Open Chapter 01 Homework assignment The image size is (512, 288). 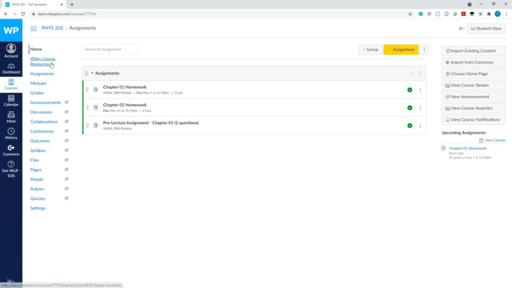coord(125,87)
